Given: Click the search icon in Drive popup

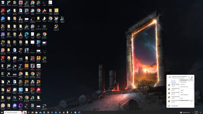Looking at the screenshot, I should click(189, 77).
